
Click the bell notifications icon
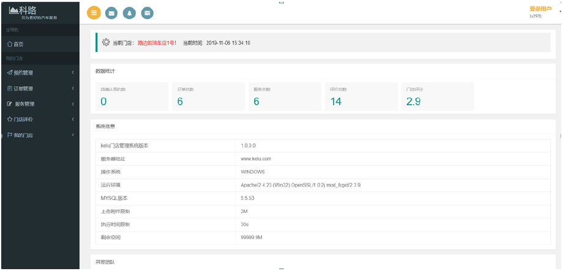(129, 13)
